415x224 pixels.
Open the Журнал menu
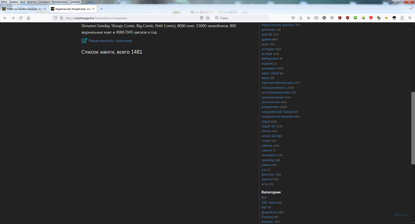pos(32,2)
